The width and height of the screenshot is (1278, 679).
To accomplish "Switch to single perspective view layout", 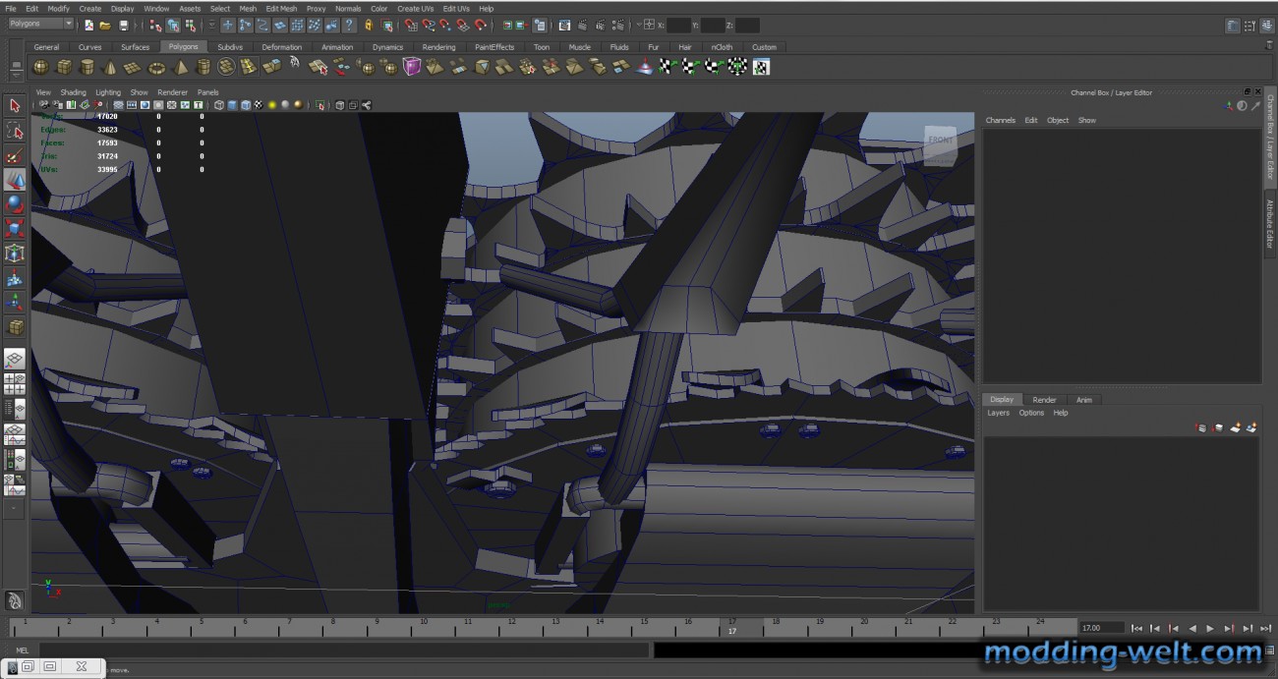I will click(x=15, y=359).
